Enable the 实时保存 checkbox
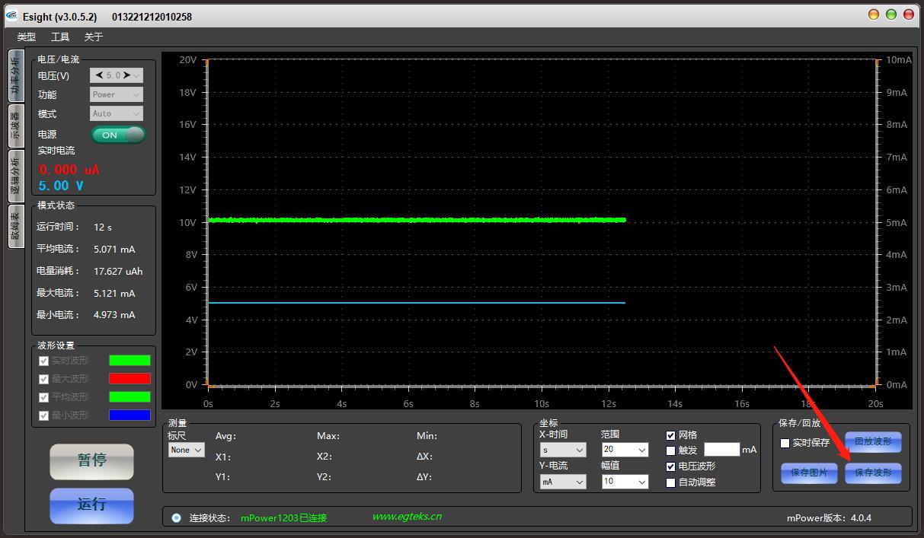 pyautogui.click(x=785, y=443)
